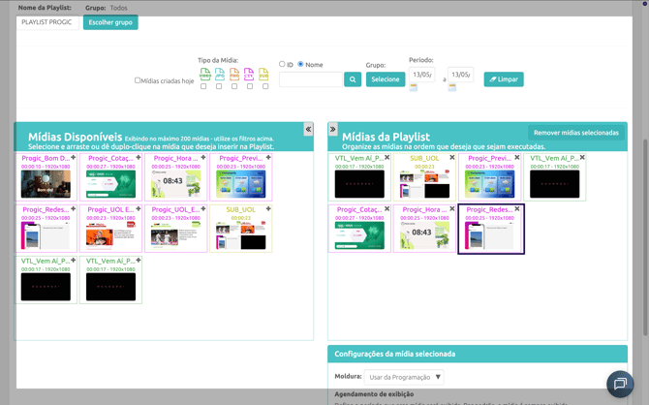Tick the Mídias criadas hoje checkbox
Image resolution: width=649 pixels, height=405 pixels.
pyautogui.click(x=137, y=80)
